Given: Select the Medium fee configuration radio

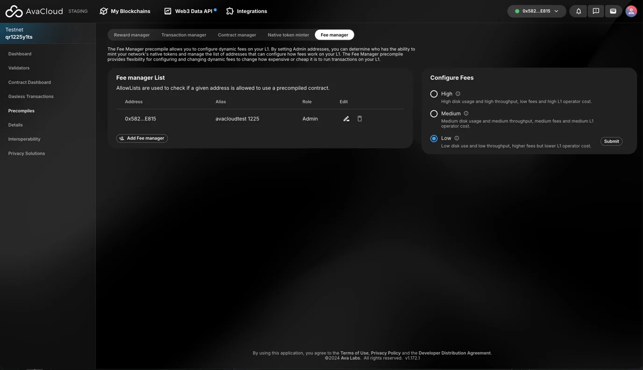Looking at the screenshot, I should click(434, 114).
